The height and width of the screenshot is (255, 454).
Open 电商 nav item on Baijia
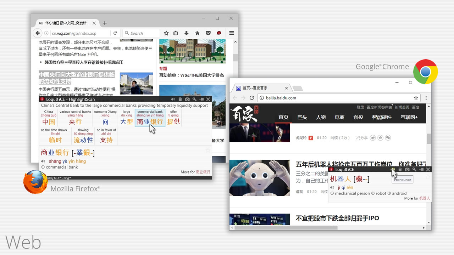coord(339,117)
